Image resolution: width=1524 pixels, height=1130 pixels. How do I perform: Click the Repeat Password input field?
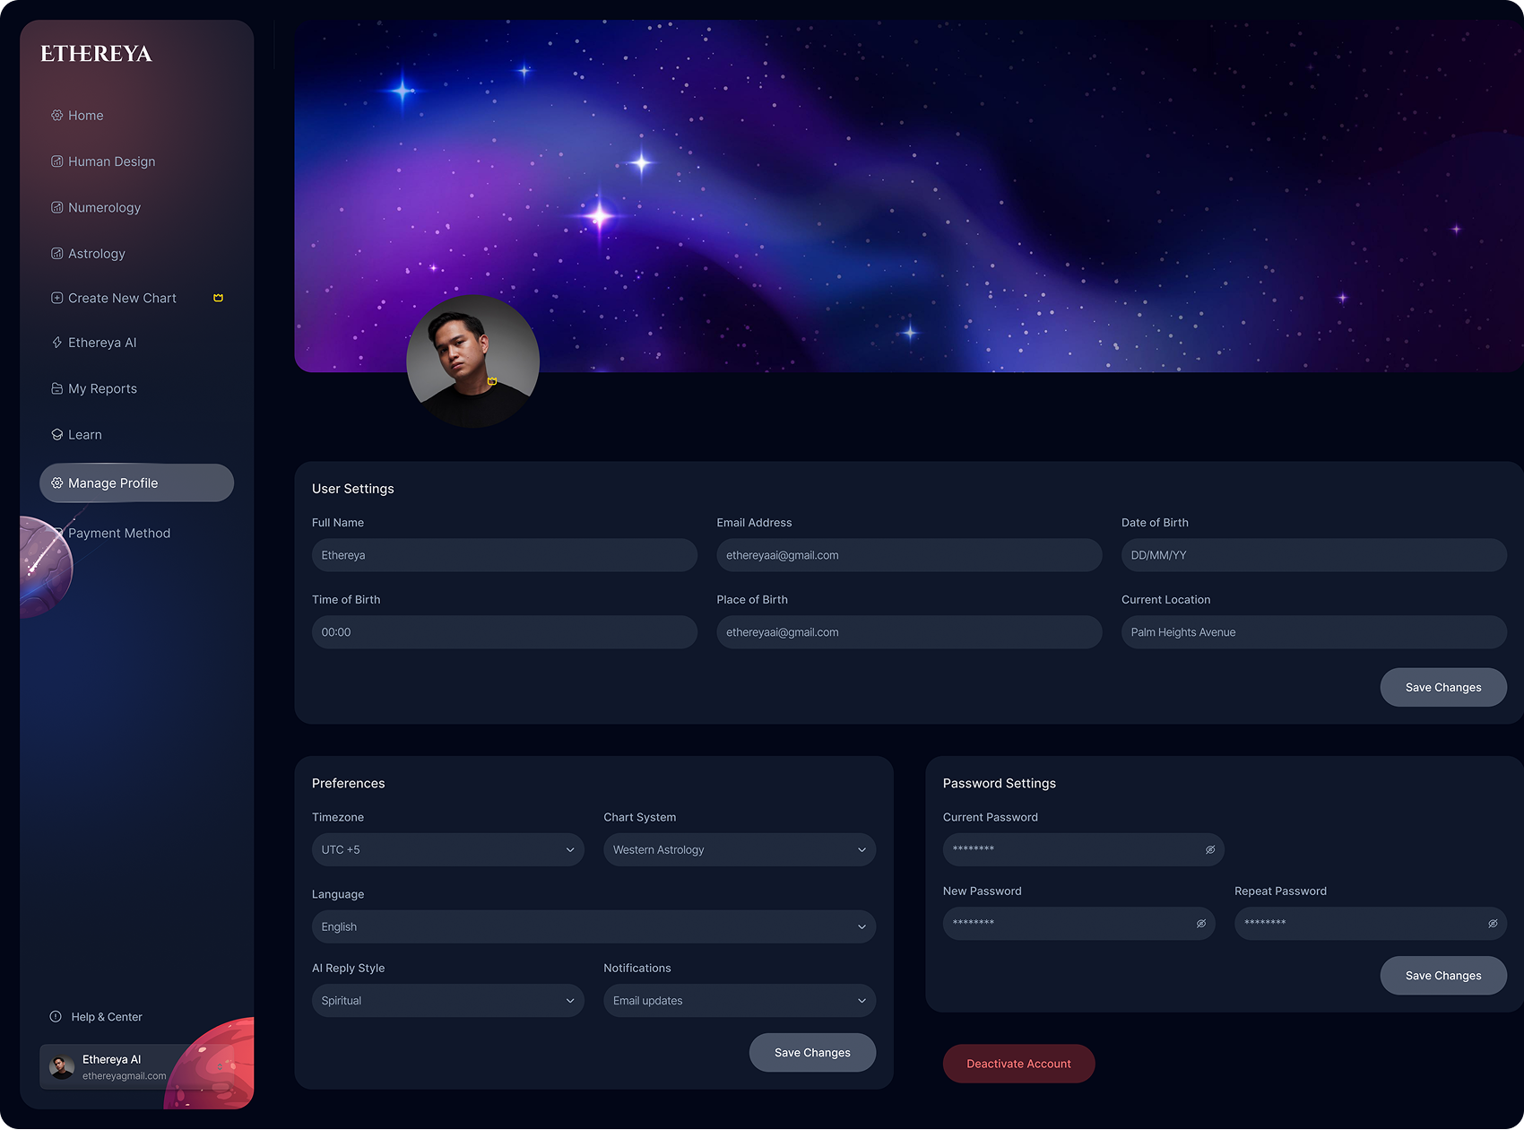point(1371,924)
